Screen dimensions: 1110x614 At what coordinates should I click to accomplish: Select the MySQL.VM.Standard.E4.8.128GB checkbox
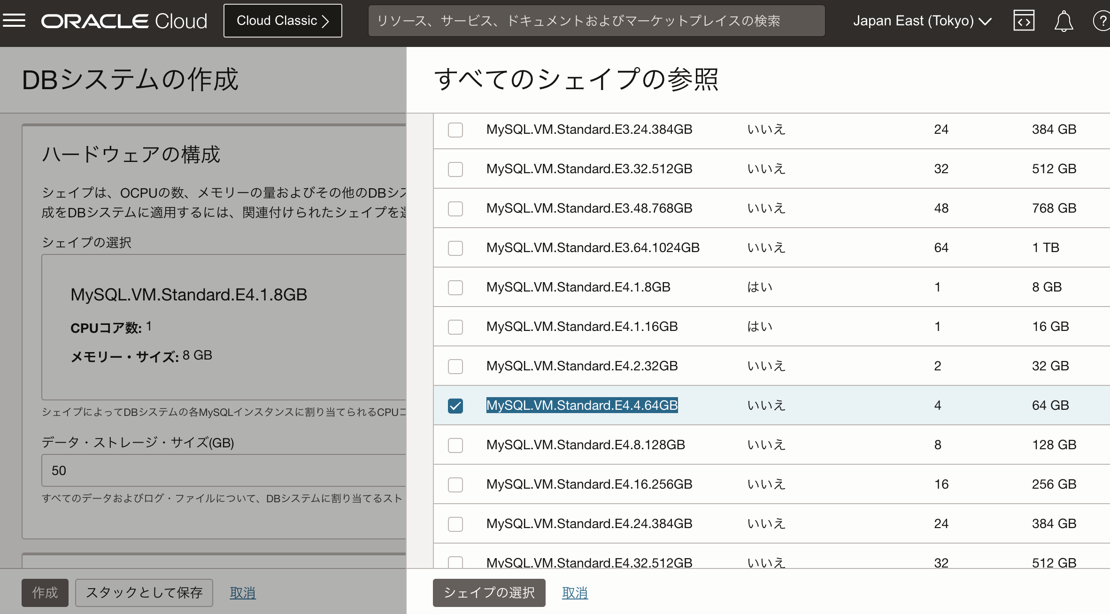[455, 445]
